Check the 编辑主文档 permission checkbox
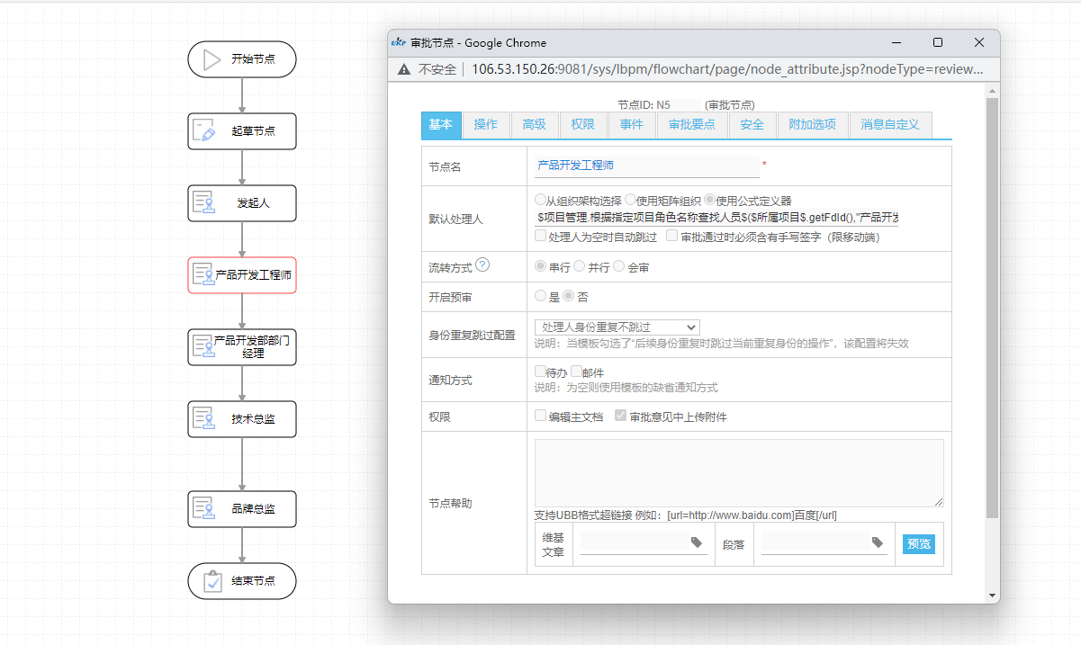Screen dimensions: 1081x645 click(x=540, y=416)
